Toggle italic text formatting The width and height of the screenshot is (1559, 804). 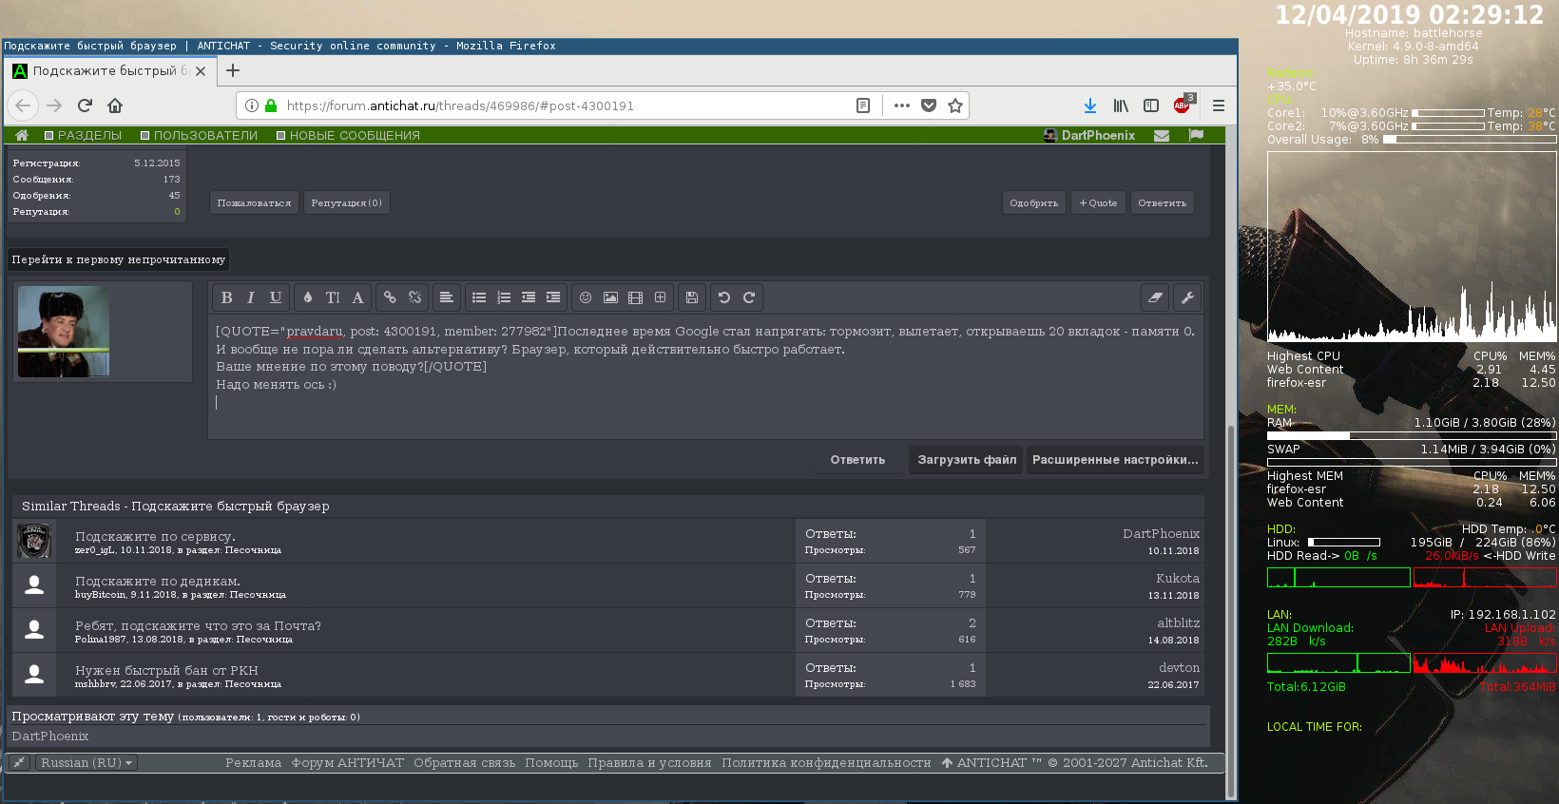251,297
